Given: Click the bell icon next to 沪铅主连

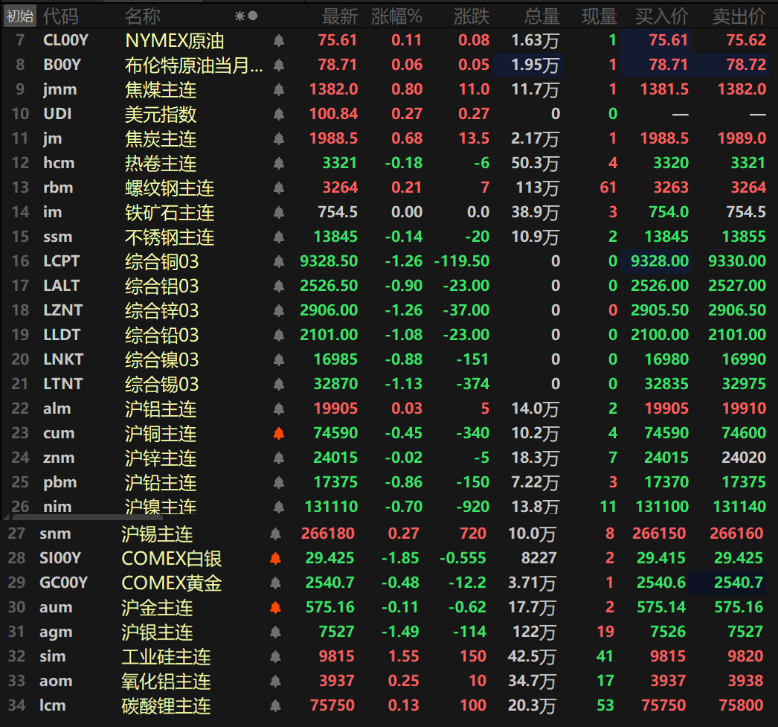Looking at the screenshot, I should [x=279, y=482].
